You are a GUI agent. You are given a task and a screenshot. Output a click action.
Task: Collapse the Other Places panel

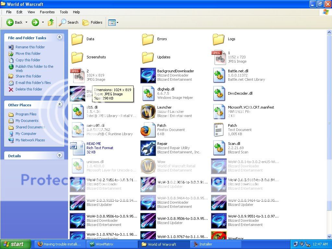pyautogui.click(x=59, y=105)
